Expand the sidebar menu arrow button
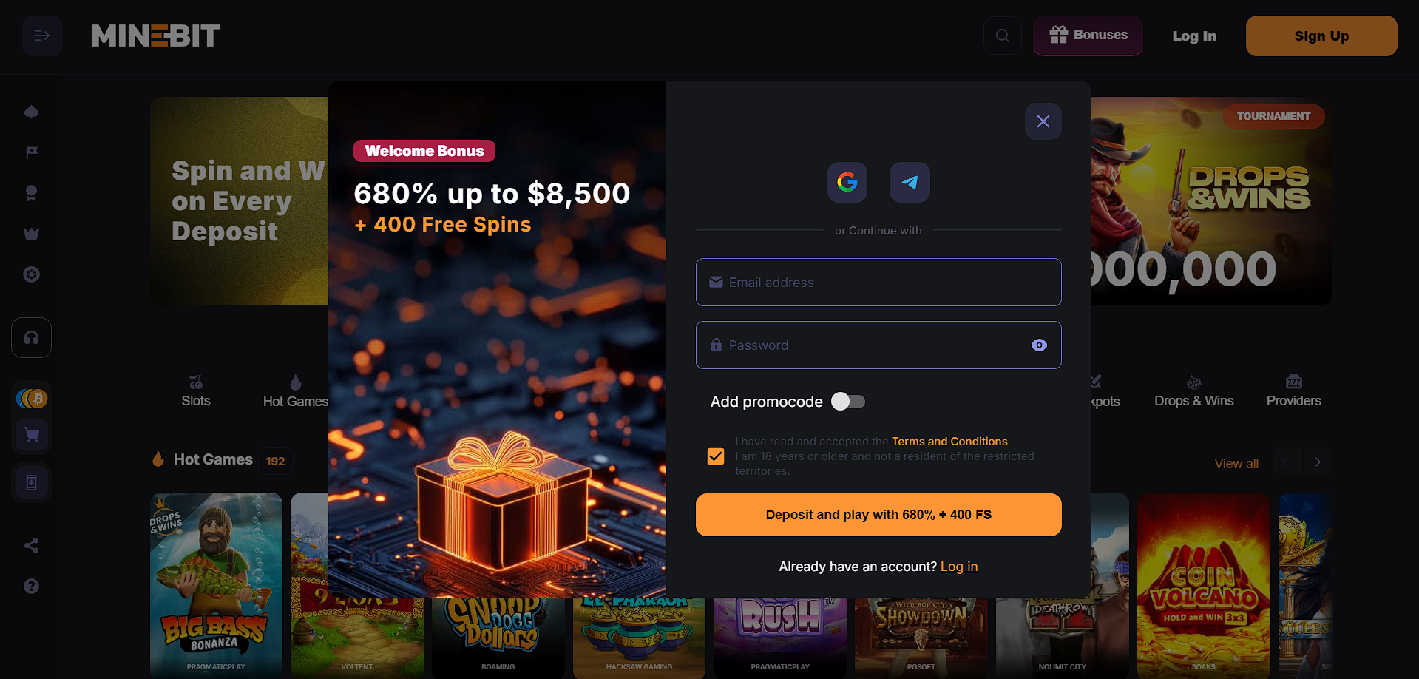 [42, 36]
